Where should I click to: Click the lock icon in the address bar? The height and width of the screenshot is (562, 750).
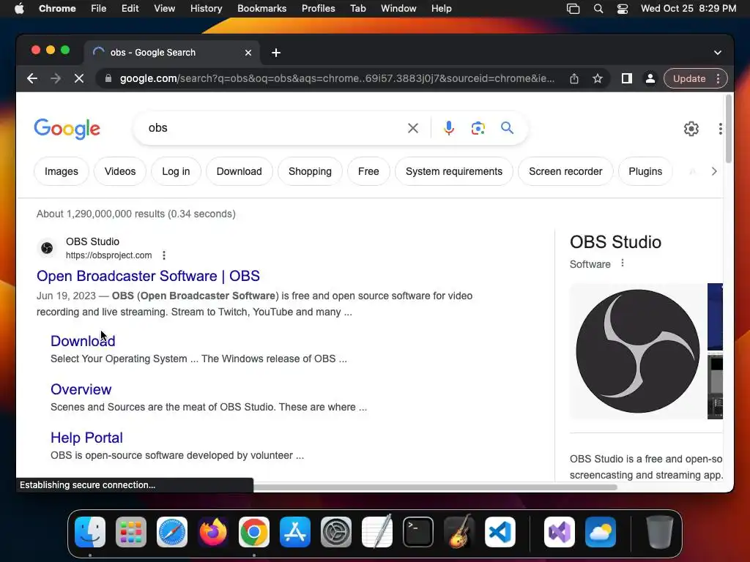[x=108, y=78]
